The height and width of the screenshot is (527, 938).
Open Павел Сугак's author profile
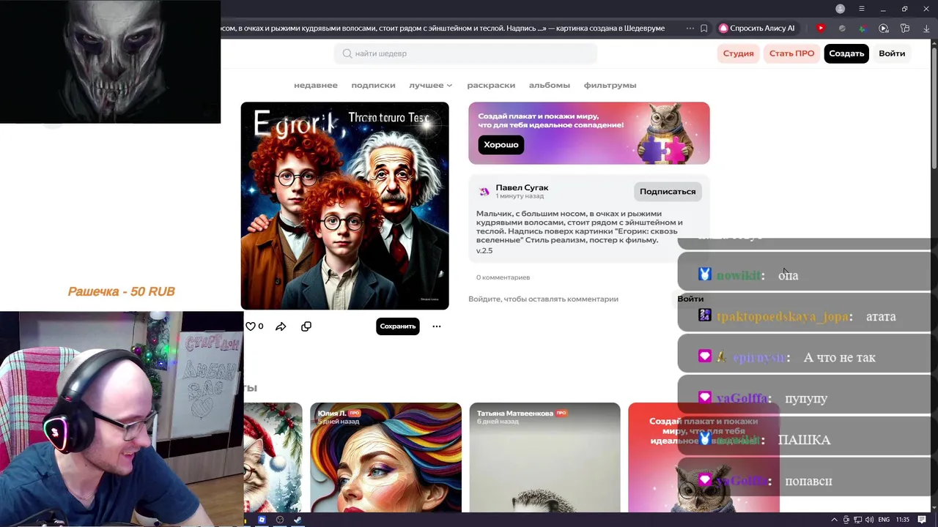tap(522, 187)
